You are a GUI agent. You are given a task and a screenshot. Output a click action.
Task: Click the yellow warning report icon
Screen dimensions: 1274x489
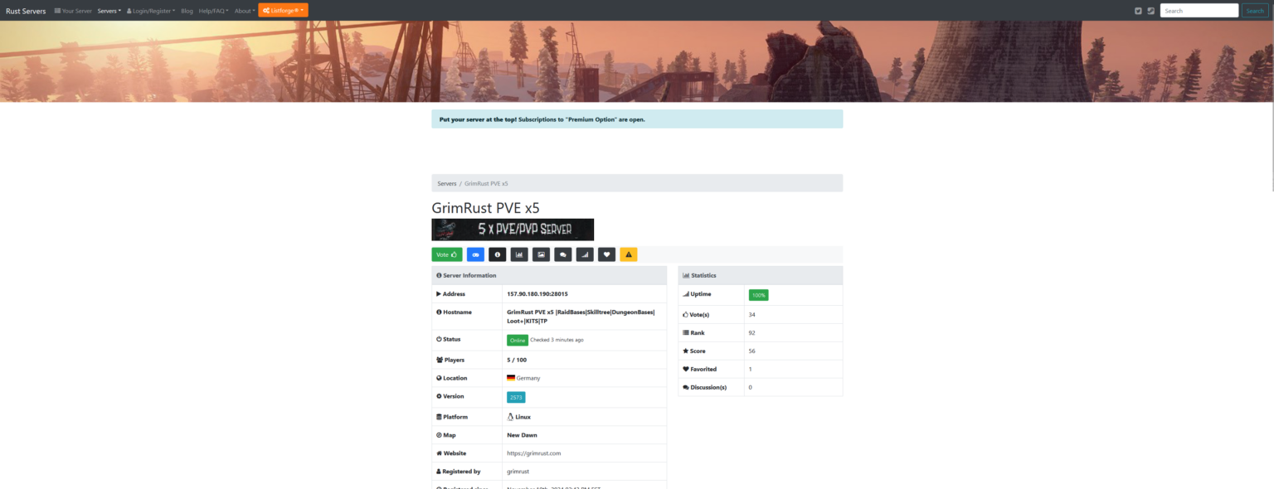pos(629,254)
